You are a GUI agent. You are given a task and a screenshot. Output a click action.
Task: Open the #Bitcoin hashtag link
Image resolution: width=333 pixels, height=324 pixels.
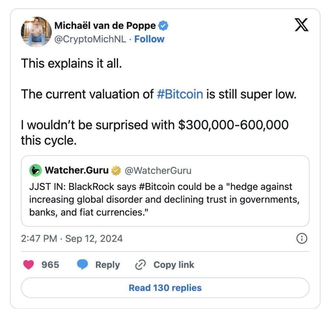180,94
